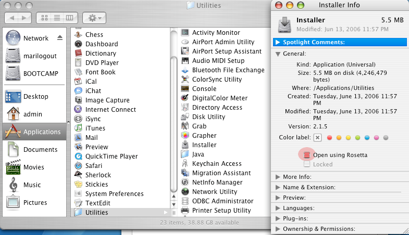409x235 pixels.
Task: Clear color label with the X
Action: pyautogui.click(x=317, y=137)
